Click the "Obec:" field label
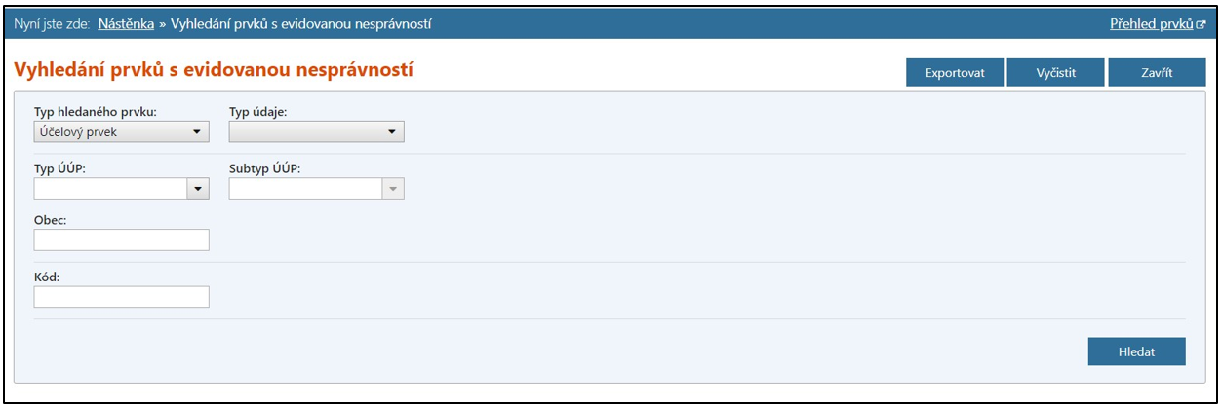This screenshot has width=1222, height=406. [x=50, y=219]
